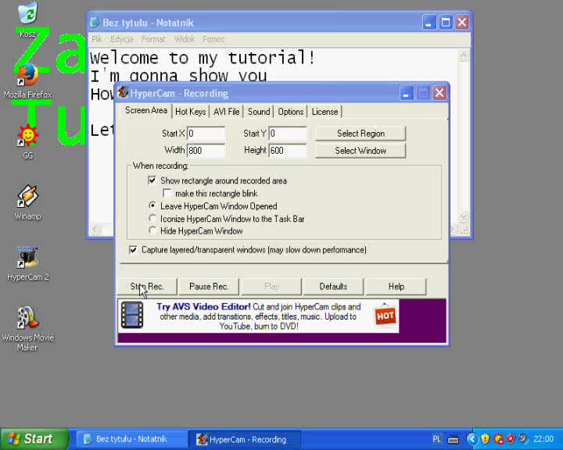Screen dimensions: 563x450
Task: Click the Help button
Action: [396, 287]
